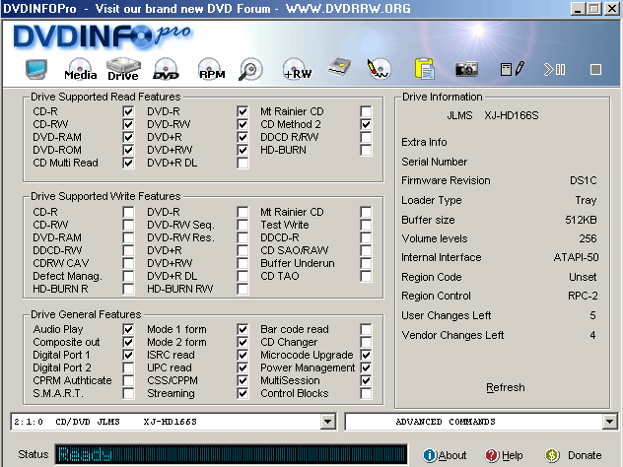623x467 pixels.
Task: Click the Ready status display bar
Action: (232, 454)
